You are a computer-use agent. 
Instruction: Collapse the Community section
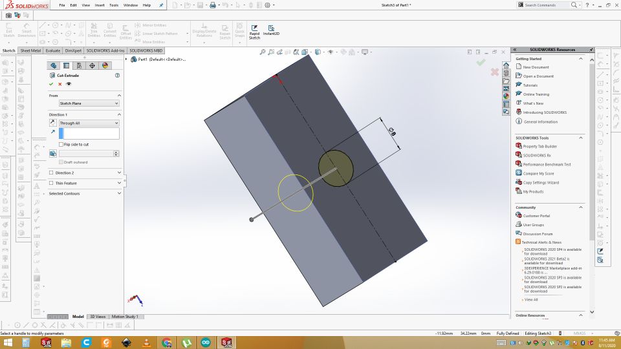(x=581, y=207)
